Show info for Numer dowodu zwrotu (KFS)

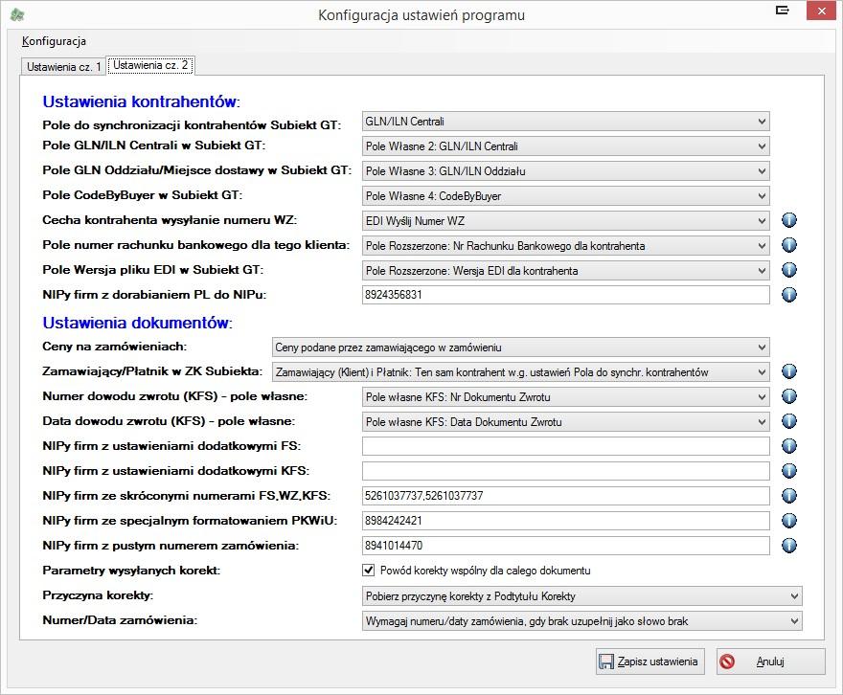[788, 395]
